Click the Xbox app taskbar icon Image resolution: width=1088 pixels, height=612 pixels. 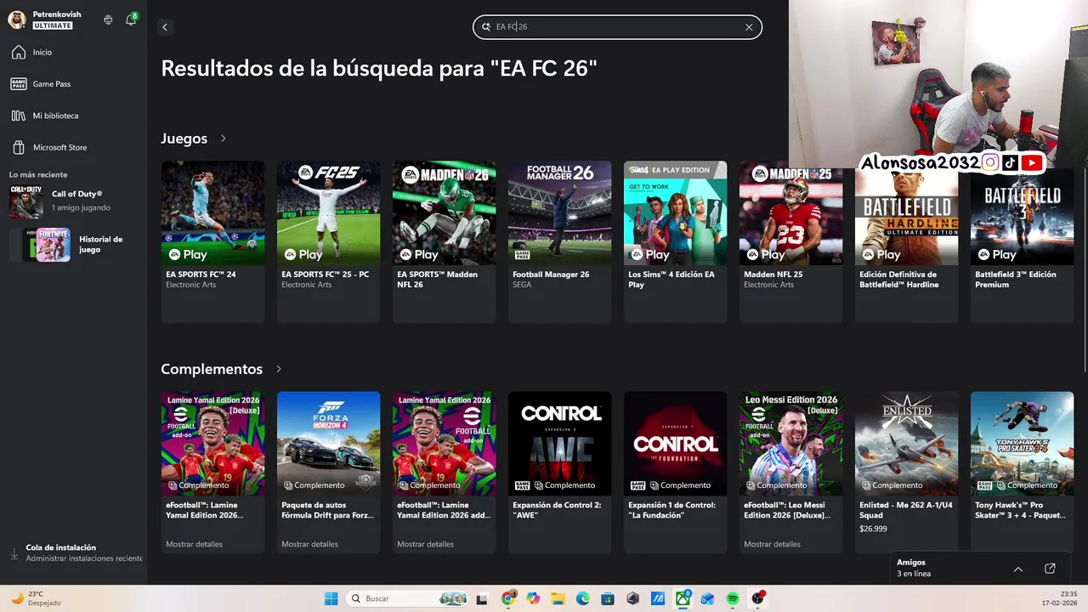pyautogui.click(x=683, y=598)
